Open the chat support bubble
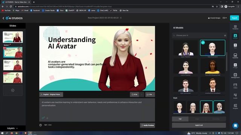The image size is (241, 135). click(235, 126)
